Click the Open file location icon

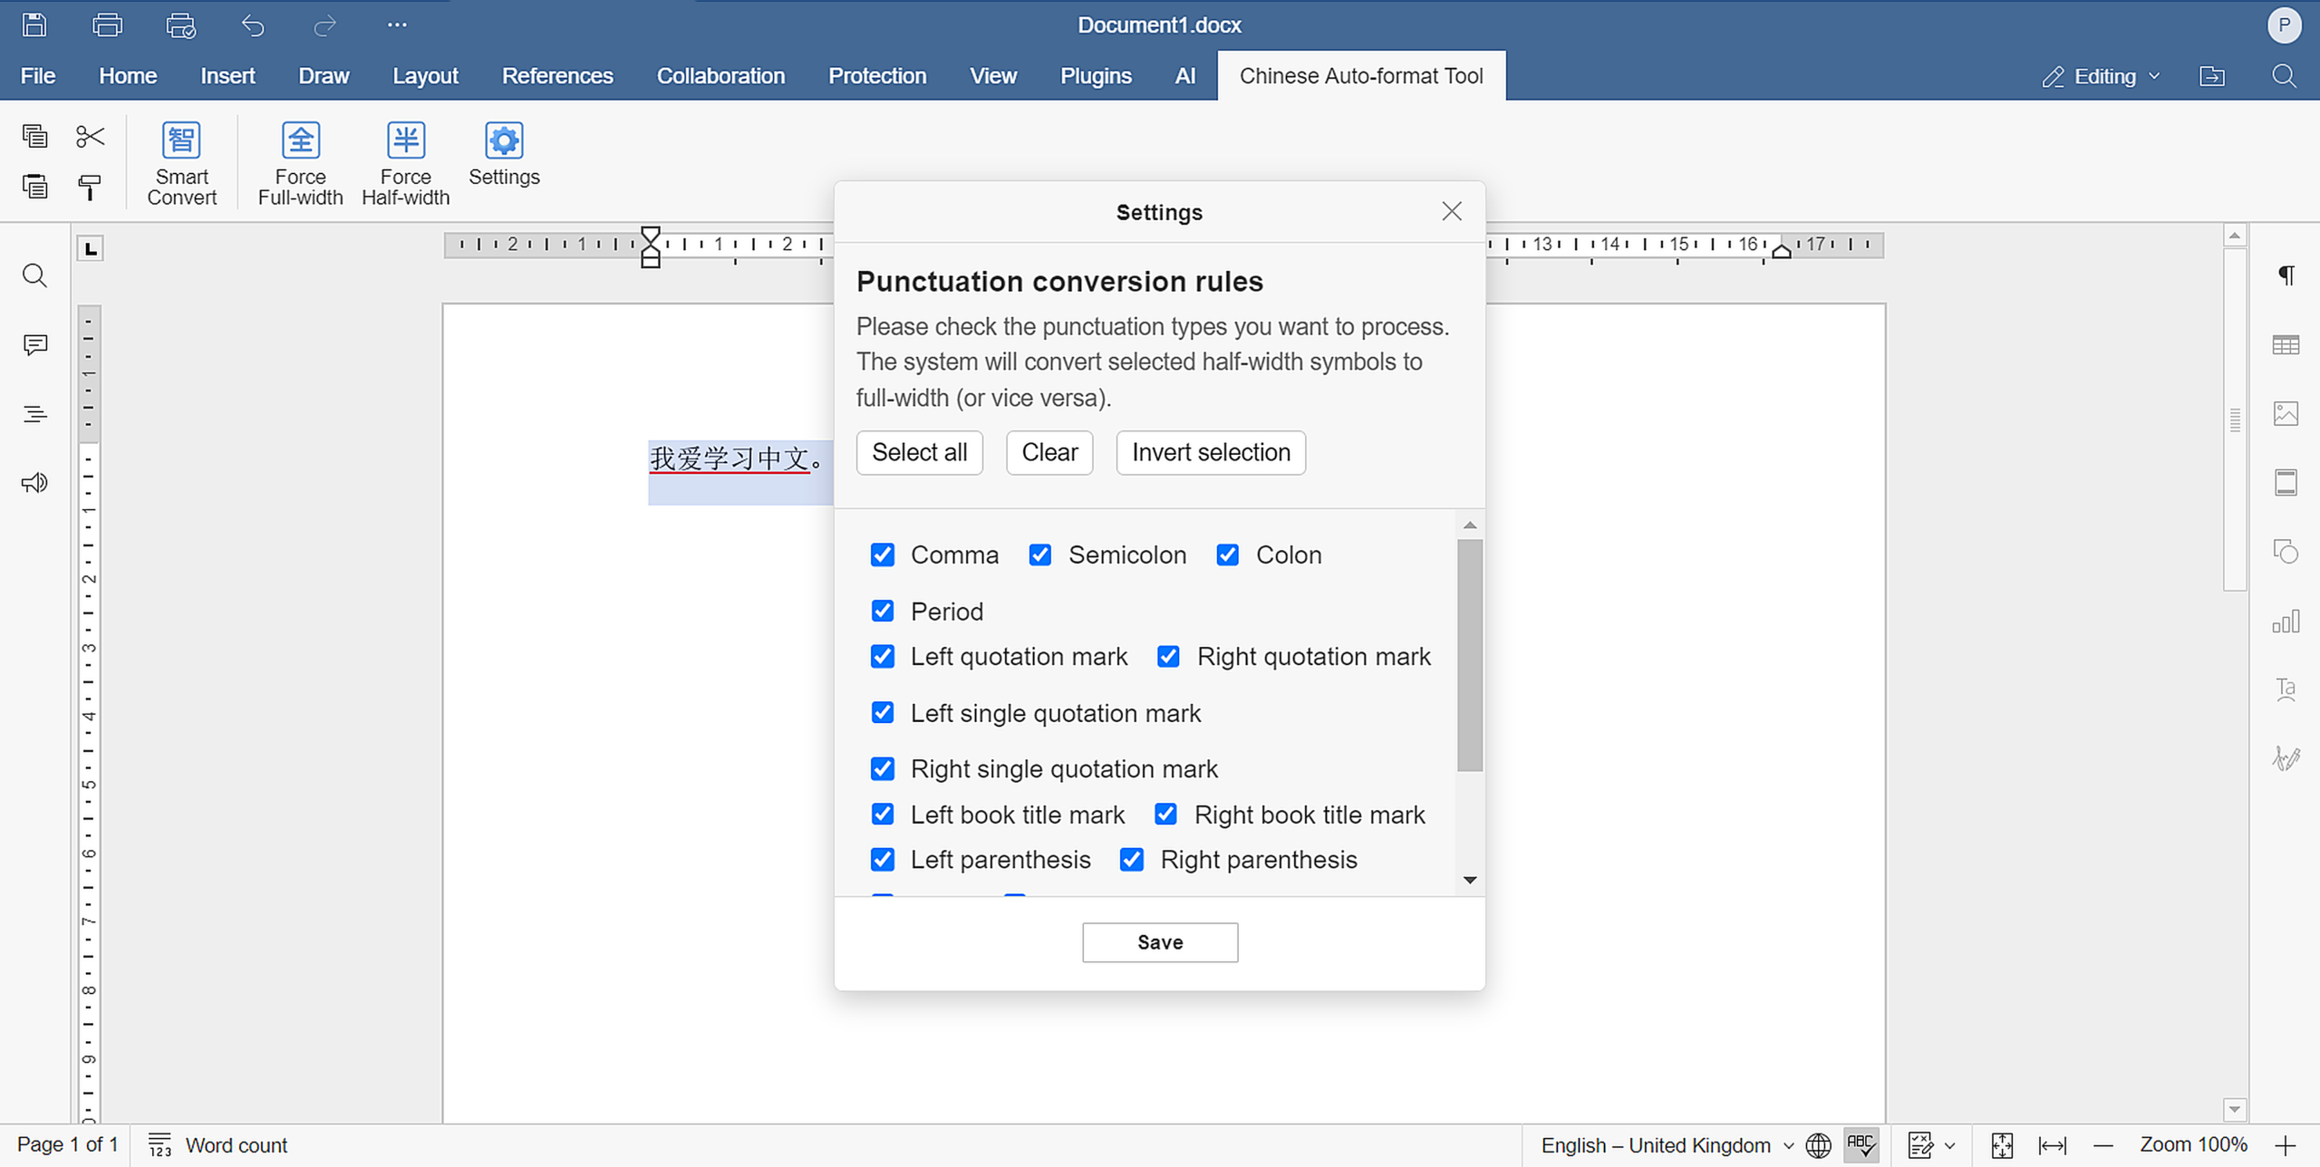2212,76
